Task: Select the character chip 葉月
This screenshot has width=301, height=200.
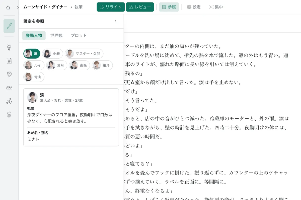Action: 56,65
